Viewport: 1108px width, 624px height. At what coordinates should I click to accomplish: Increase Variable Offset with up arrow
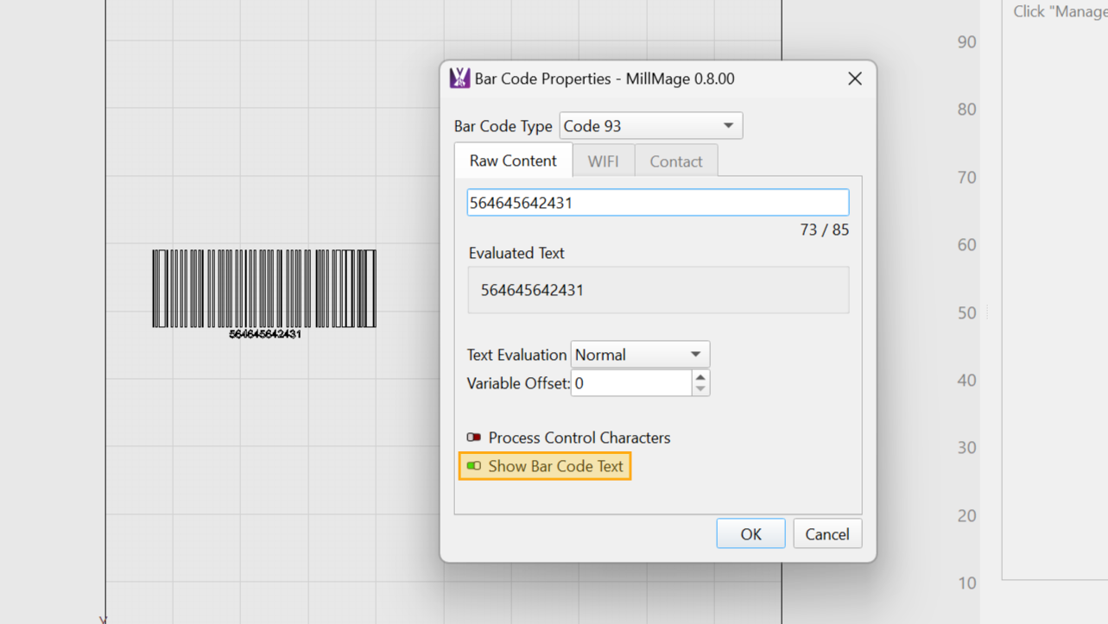700,377
